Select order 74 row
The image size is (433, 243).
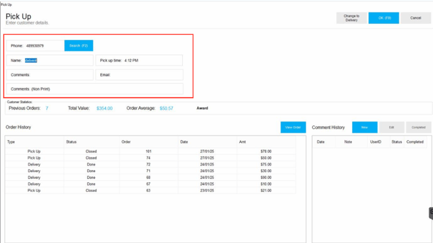[x=151, y=158]
